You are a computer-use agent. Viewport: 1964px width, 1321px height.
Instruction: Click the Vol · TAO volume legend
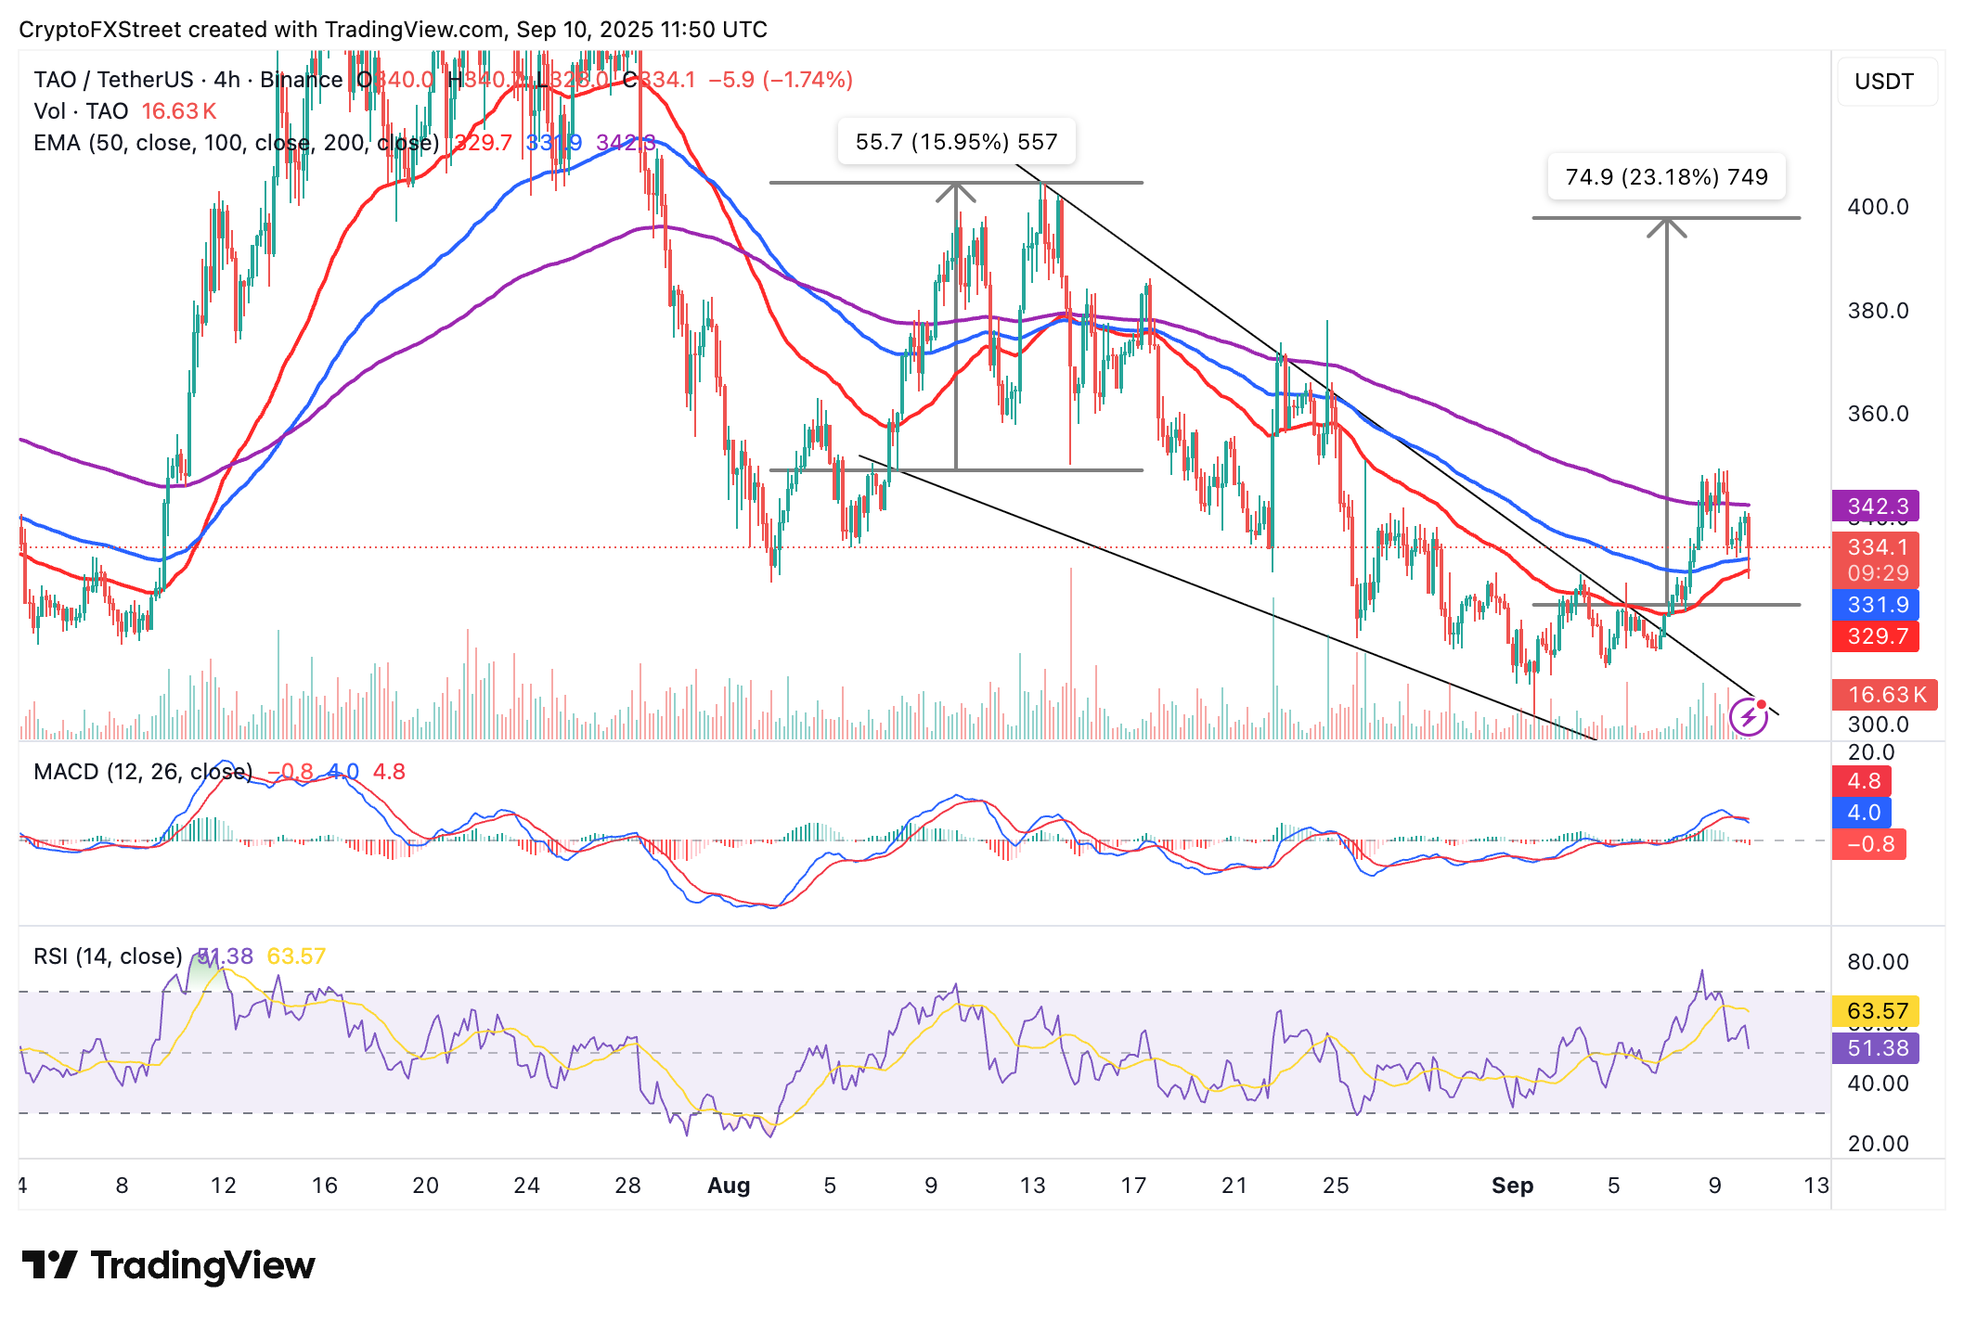[x=81, y=111]
